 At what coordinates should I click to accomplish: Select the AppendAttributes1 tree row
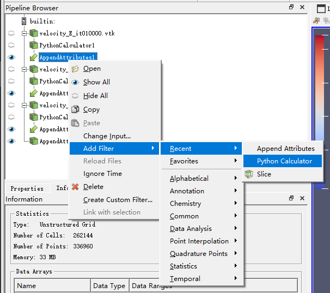[68, 57]
